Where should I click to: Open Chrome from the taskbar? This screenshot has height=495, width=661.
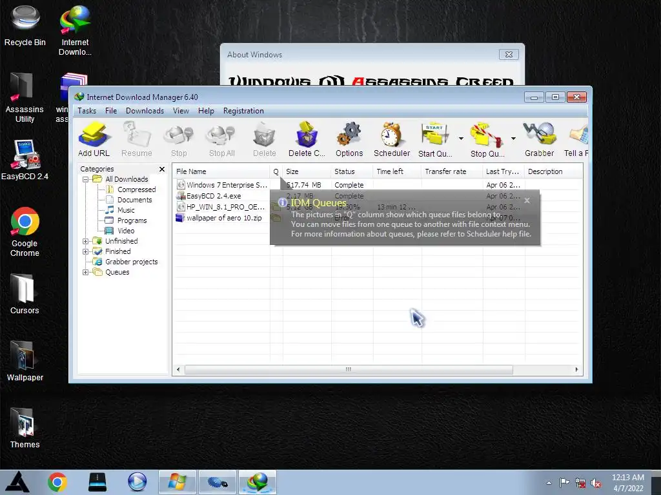pyautogui.click(x=57, y=482)
